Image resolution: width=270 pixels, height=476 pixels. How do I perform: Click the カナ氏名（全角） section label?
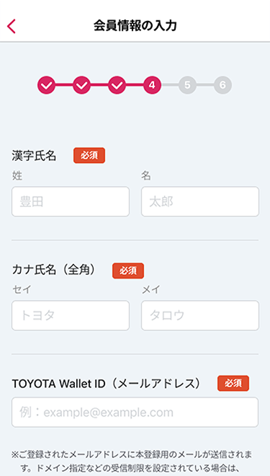53,270
